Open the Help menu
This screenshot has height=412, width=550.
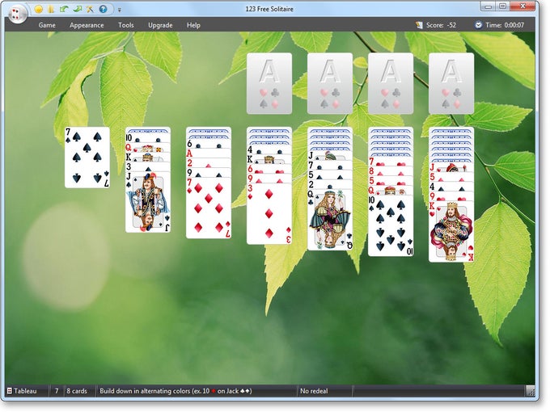(193, 25)
